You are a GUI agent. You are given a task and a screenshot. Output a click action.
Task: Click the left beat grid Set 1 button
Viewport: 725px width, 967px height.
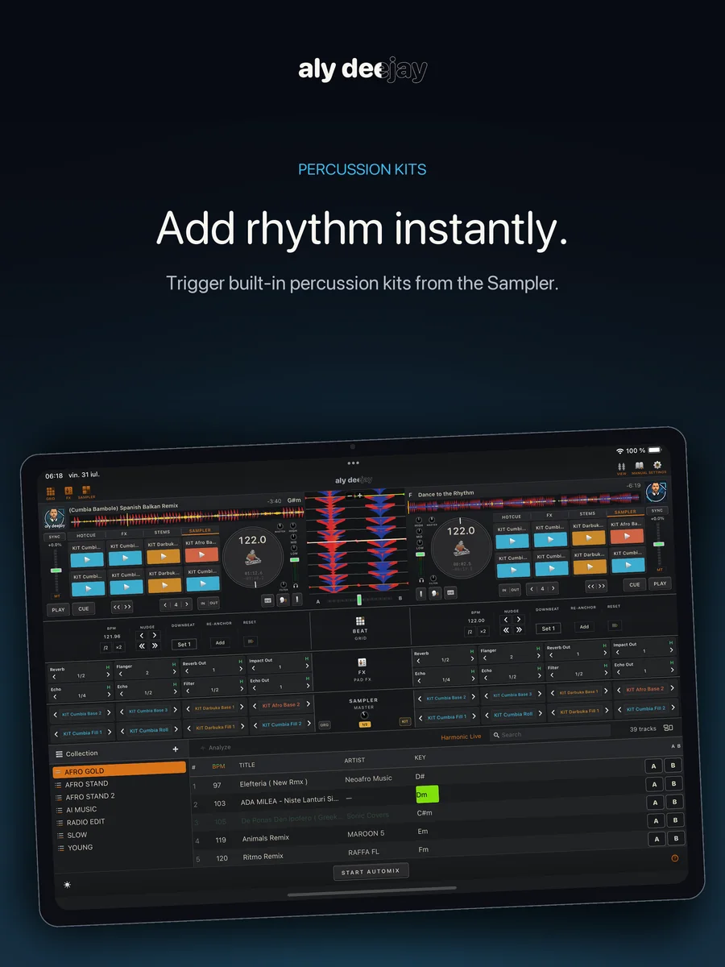[x=184, y=645]
